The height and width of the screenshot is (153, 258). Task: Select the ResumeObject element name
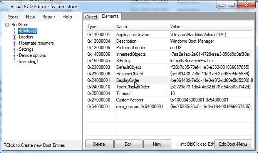pyautogui.click(x=130, y=74)
